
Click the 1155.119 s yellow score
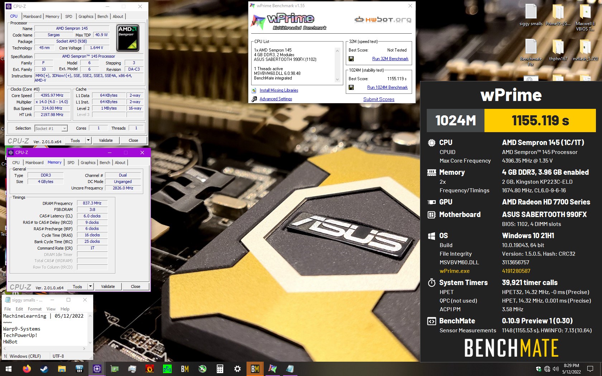coord(540,121)
